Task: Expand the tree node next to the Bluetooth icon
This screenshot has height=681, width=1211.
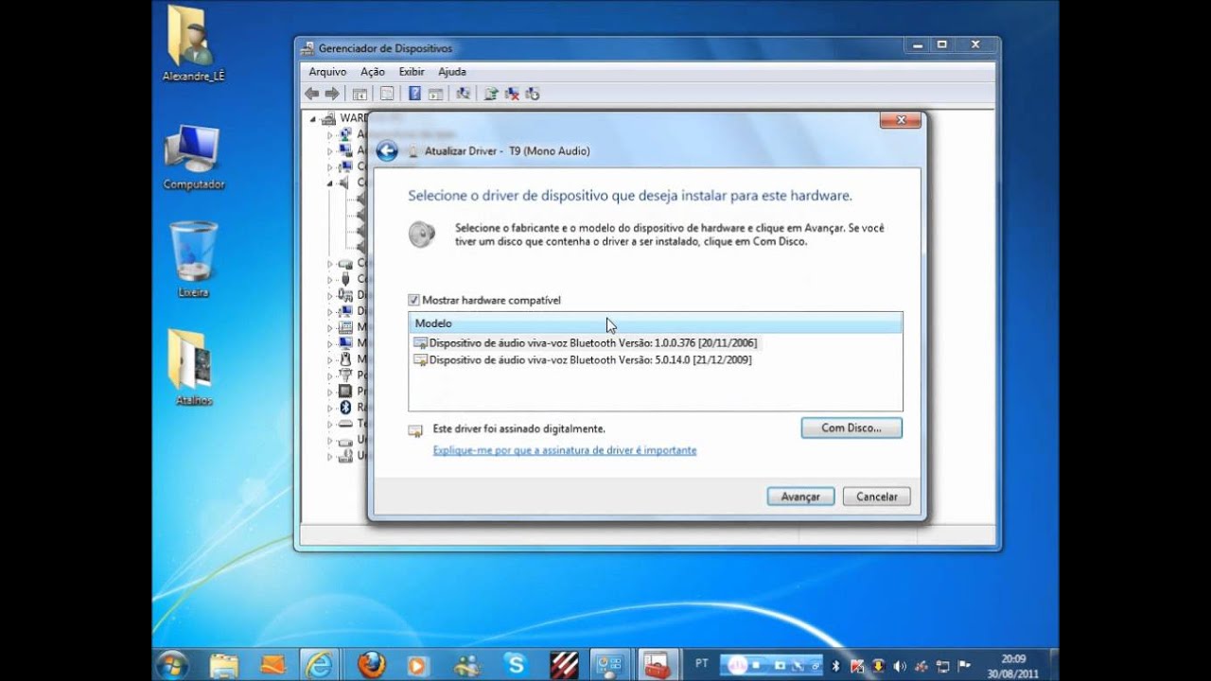Action: pos(330,408)
